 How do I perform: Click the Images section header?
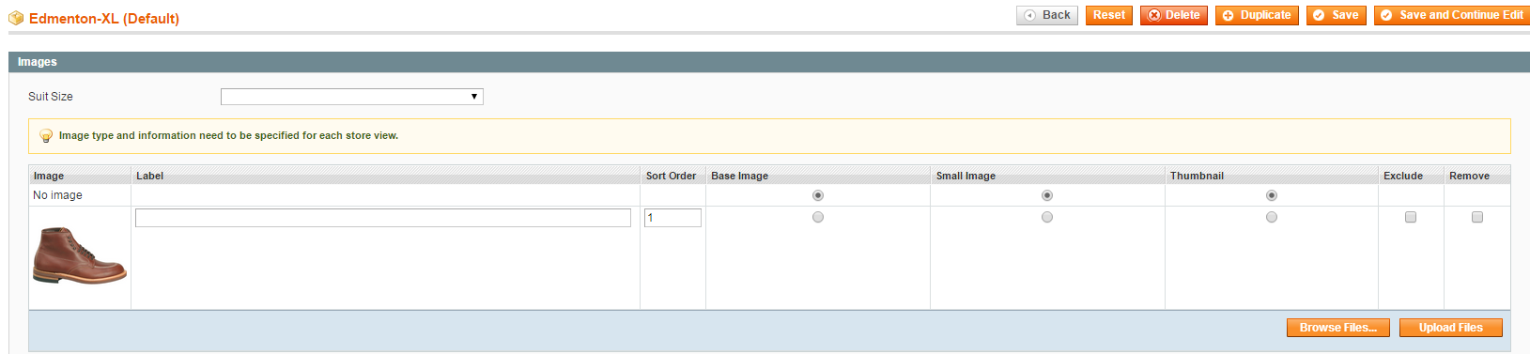tap(769, 62)
